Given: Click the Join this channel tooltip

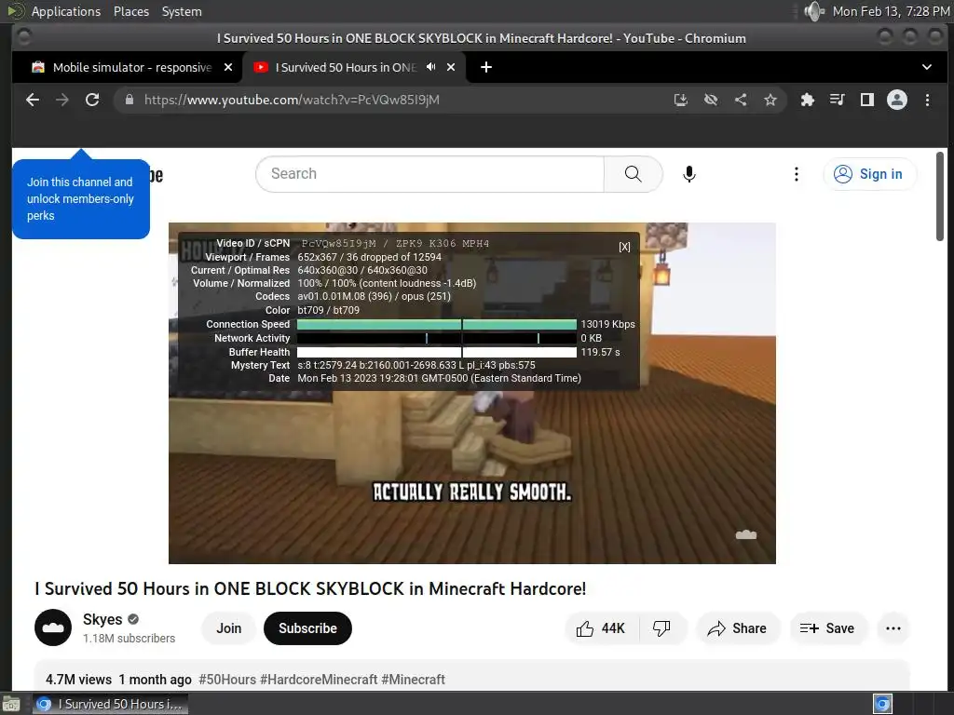Looking at the screenshot, I should (x=80, y=199).
